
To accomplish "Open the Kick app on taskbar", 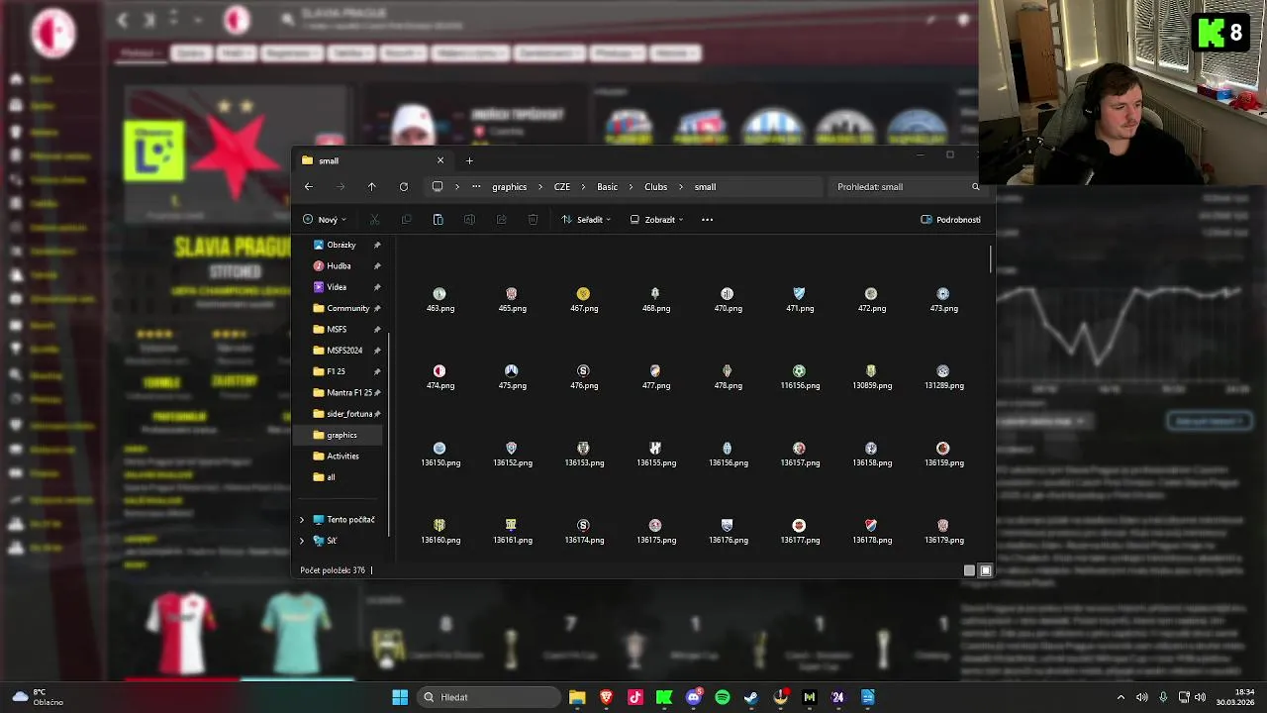I will point(664,697).
